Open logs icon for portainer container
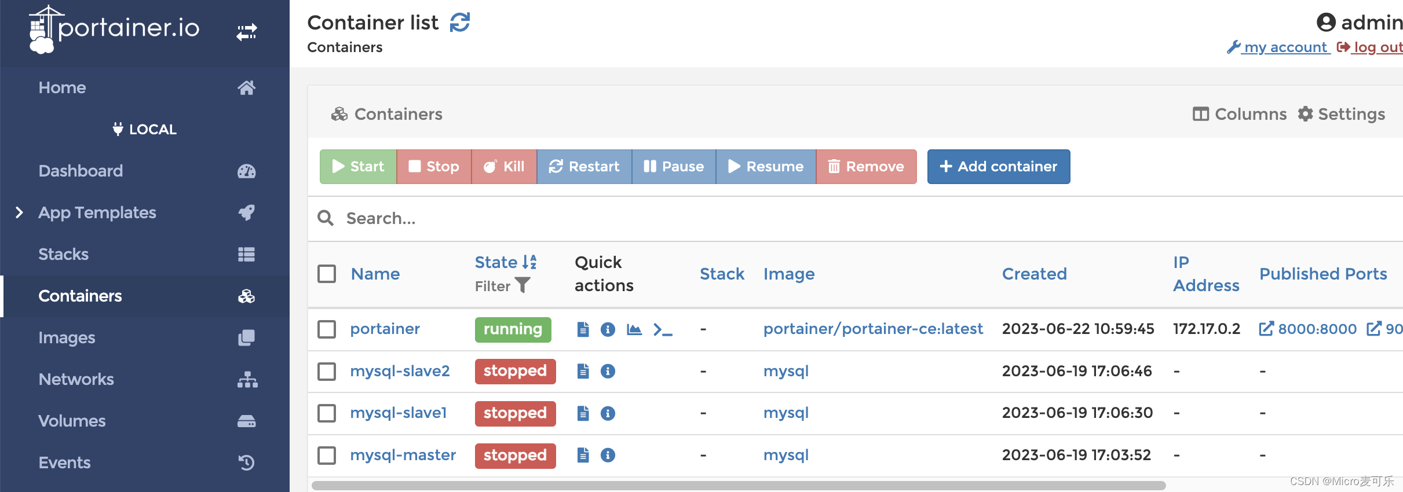Image resolution: width=1403 pixels, height=492 pixels. tap(583, 329)
